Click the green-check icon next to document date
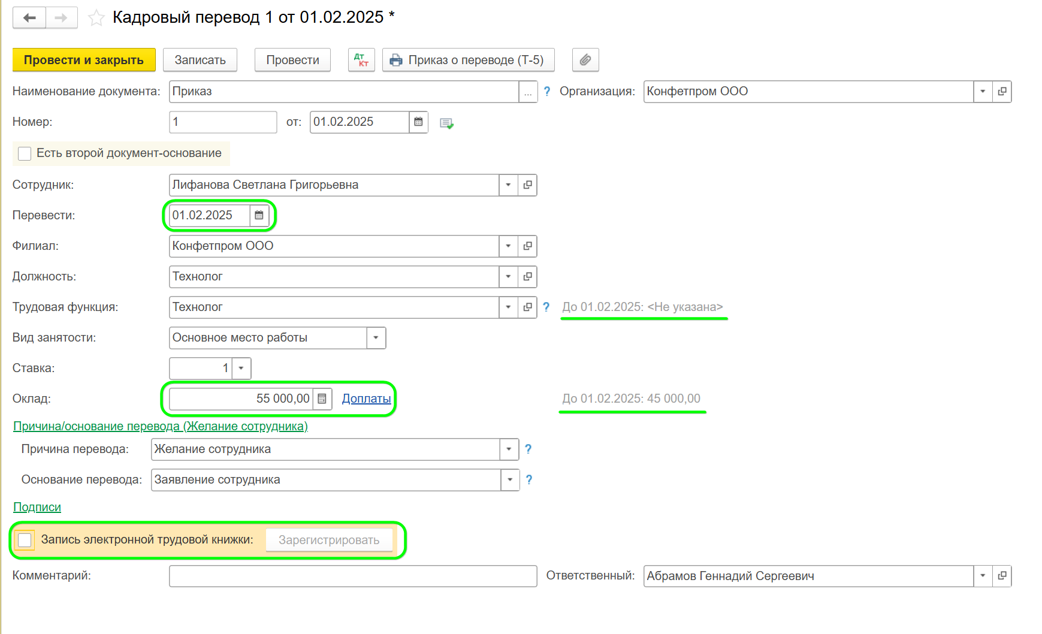 click(446, 123)
